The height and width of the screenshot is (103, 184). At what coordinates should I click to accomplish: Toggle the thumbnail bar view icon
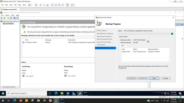click(56, 5)
